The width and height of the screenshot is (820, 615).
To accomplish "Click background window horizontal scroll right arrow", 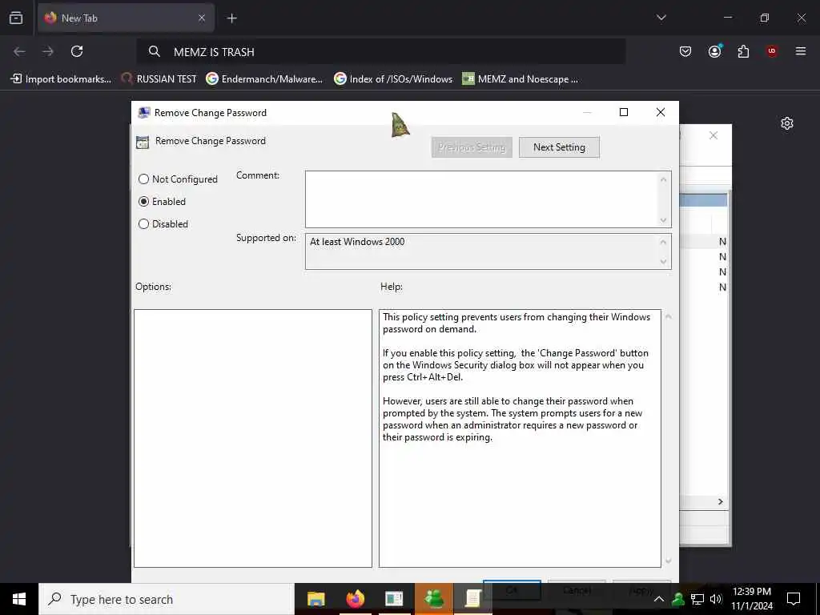I will [721, 501].
